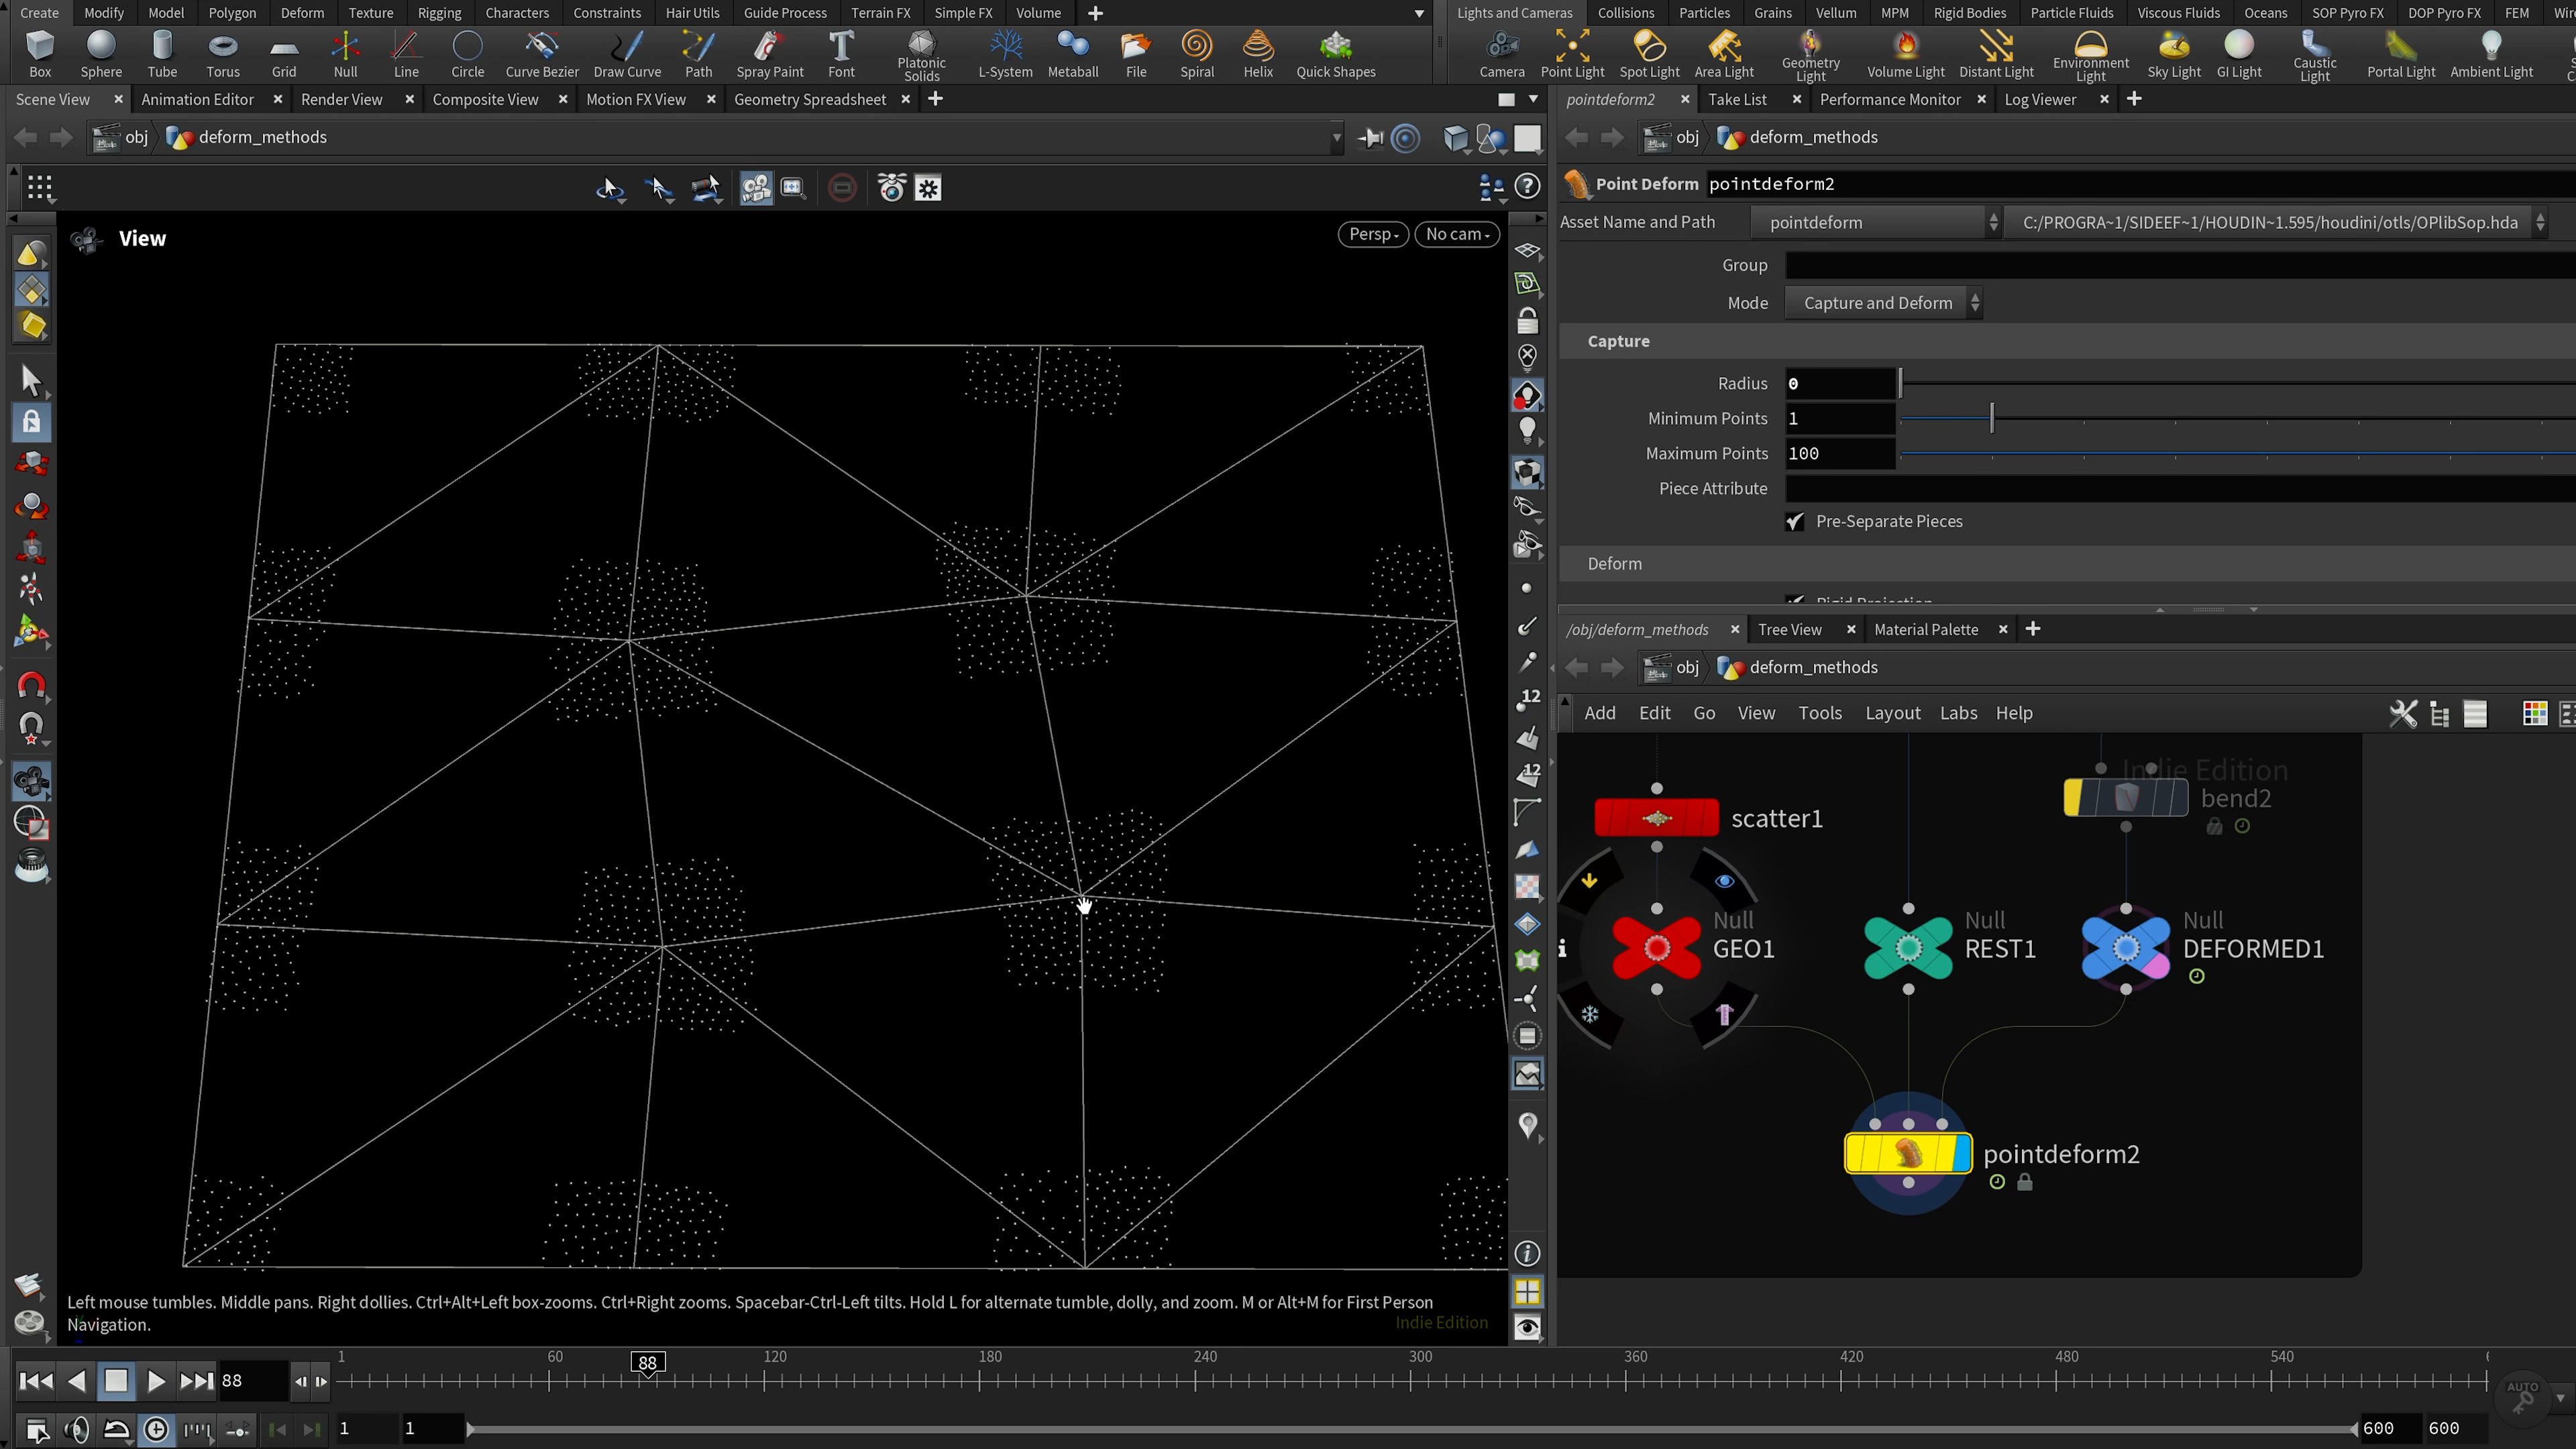Adjust the Minimum Points slider
Image resolution: width=2576 pixels, height=1449 pixels.
tap(1991, 419)
